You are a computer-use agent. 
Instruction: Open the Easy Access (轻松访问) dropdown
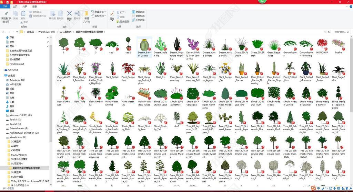[x=99, y=16]
